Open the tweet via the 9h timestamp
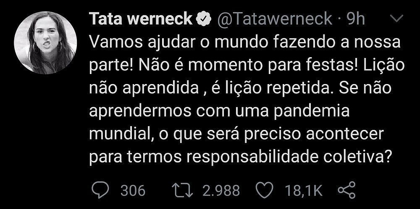The image size is (420, 209). tap(356, 19)
